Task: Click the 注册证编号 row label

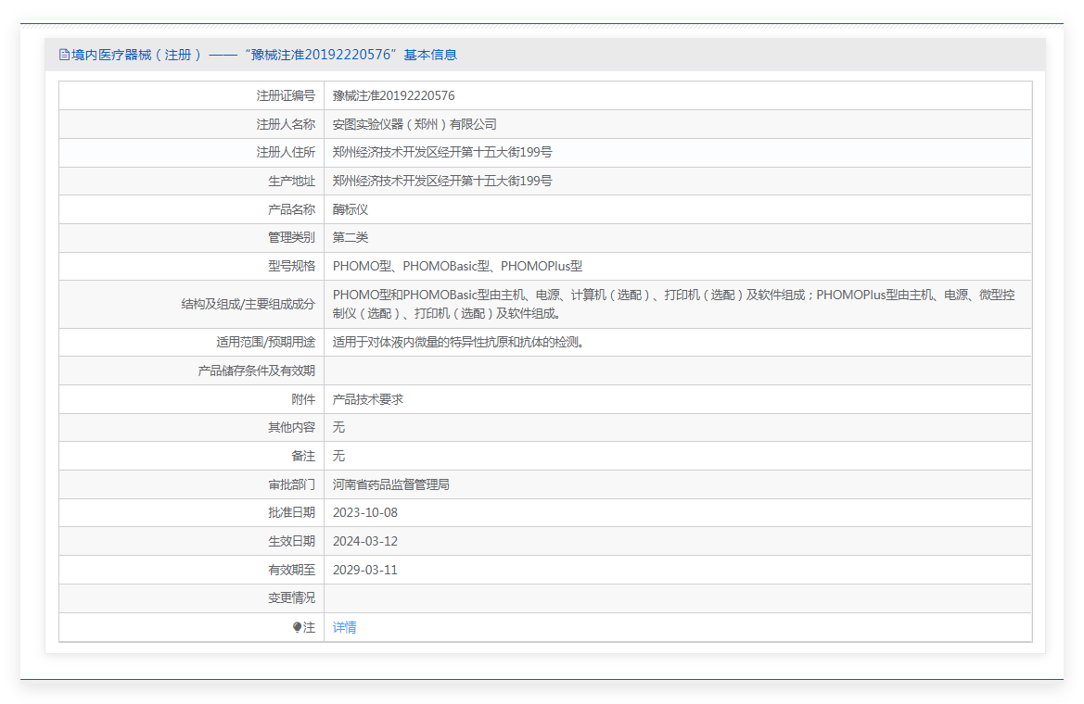Action: (x=286, y=96)
